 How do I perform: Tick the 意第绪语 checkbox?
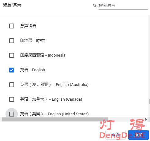pyautogui.click(x=12, y=26)
